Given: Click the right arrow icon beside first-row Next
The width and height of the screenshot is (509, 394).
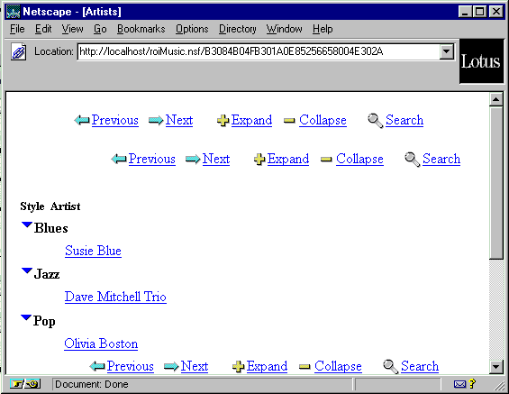Looking at the screenshot, I should [x=156, y=121].
